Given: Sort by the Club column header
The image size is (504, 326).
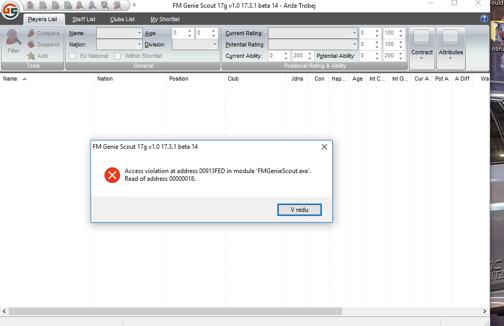Looking at the screenshot, I should [x=233, y=79].
